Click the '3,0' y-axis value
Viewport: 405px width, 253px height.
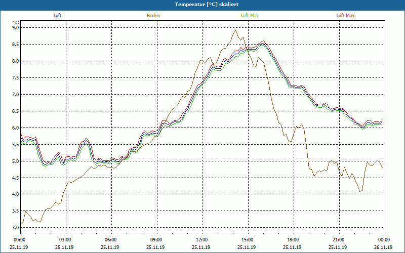point(16,227)
